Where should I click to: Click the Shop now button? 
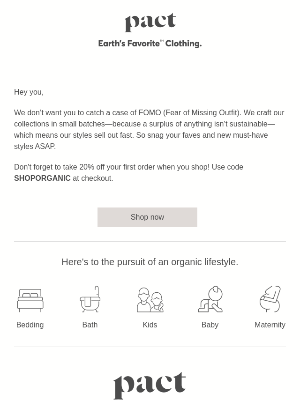(147, 217)
